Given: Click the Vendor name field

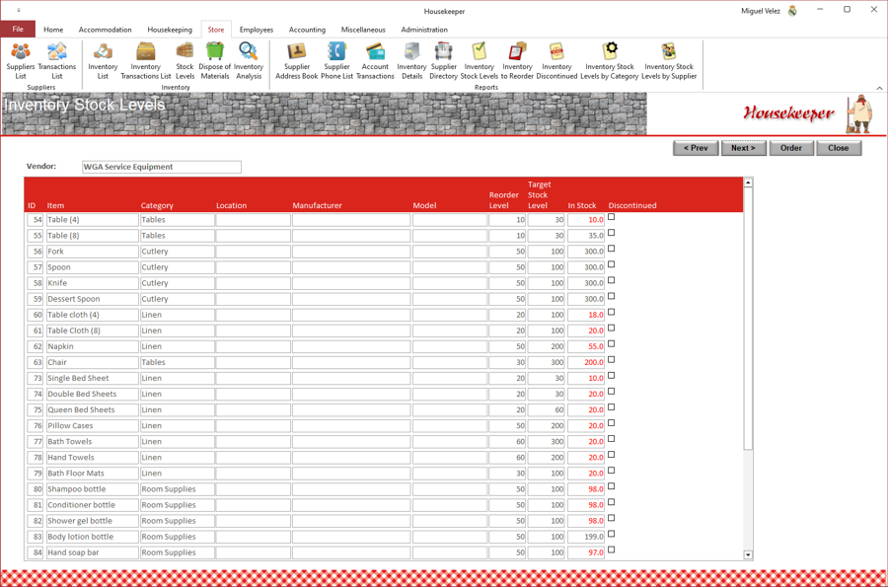Looking at the screenshot, I should click(162, 167).
